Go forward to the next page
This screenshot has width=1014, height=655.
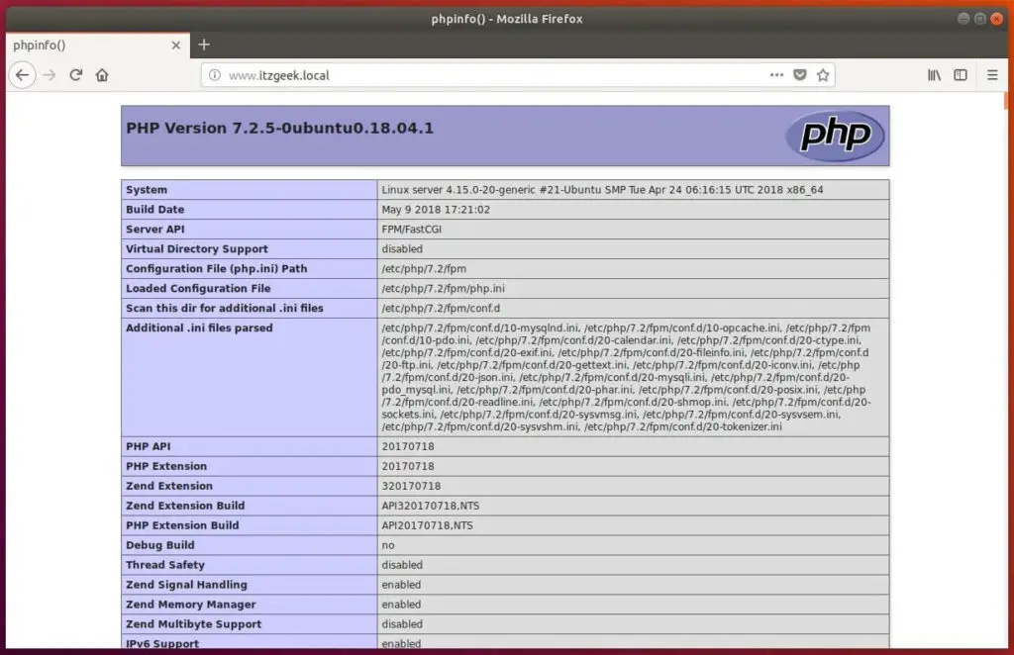click(x=50, y=75)
